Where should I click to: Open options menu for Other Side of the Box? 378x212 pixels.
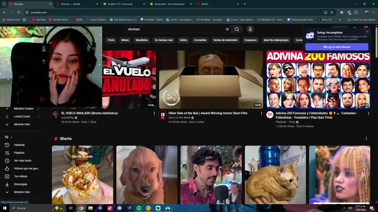[x=261, y=113]
